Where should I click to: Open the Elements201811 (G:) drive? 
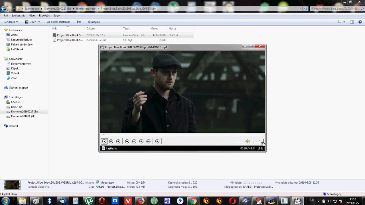click(23, 116)
